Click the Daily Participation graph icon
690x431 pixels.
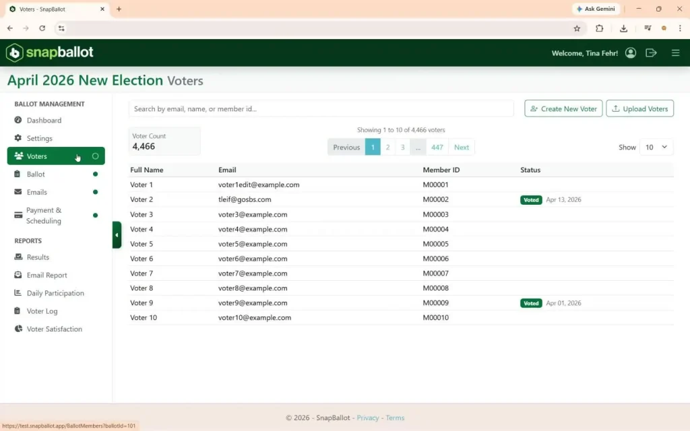[x=18, y=292]
